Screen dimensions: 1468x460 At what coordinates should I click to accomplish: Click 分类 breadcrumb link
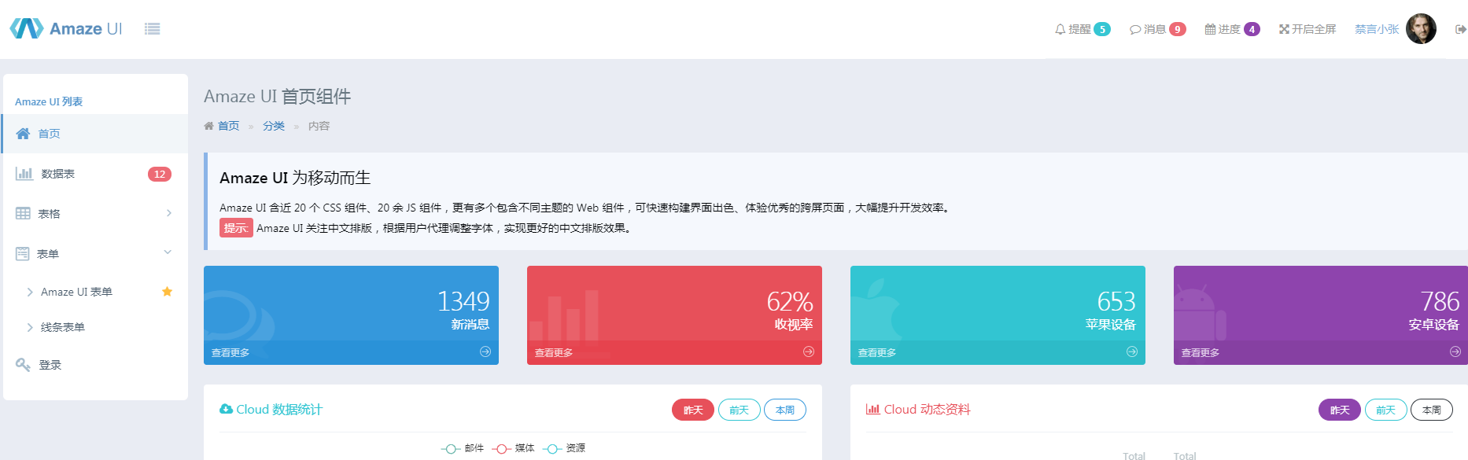click(x=274, y=126)
